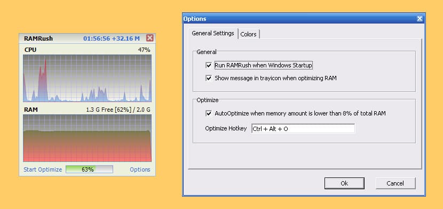Image resolution: width=443 pixels, height=209 pixels.
Task: Switch to the Colors tab
Action: click(248, 34)
